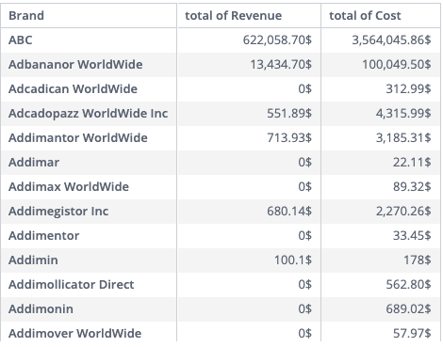The width and height of the screenshot is (443, 347).
Task: Click cost value 3,185.31$
Action: point(403,137)
